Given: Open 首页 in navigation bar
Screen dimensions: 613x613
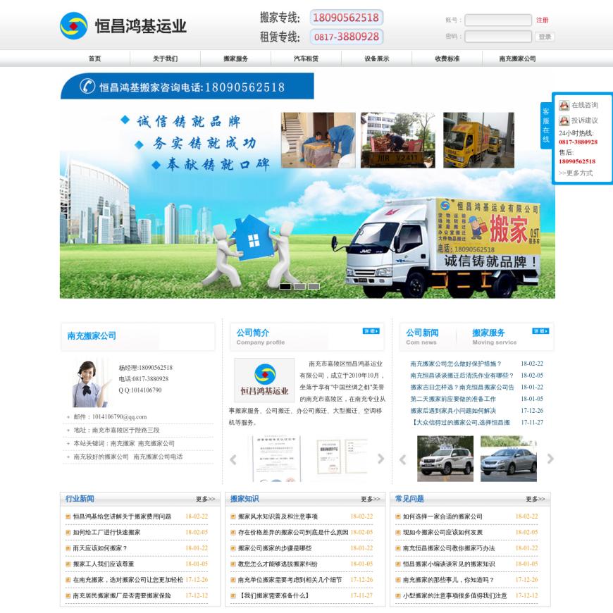Looking at the screenshot, I should tap(94, 58).
